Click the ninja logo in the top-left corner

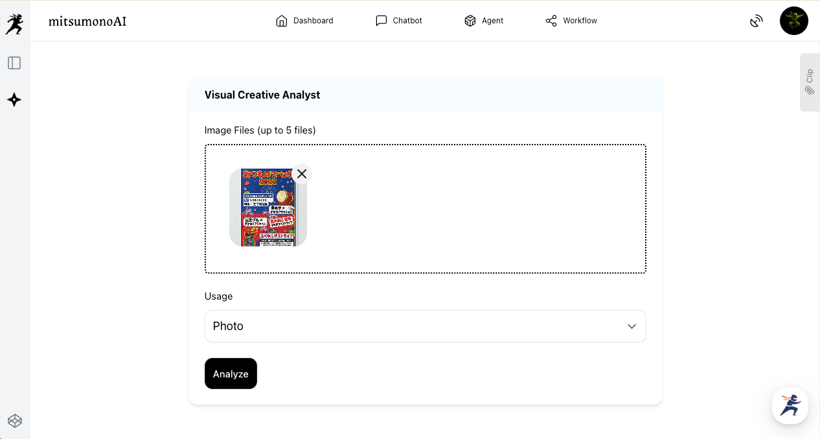(x=14, y=24)
